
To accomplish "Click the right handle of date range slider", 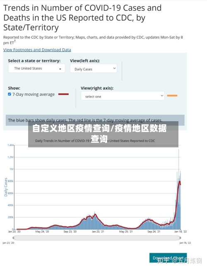I will tap(180, 238).
